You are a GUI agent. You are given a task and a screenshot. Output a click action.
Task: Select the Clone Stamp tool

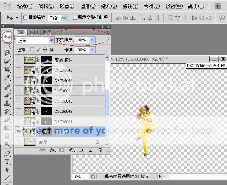pyautogui.click(x=7, y=103)
